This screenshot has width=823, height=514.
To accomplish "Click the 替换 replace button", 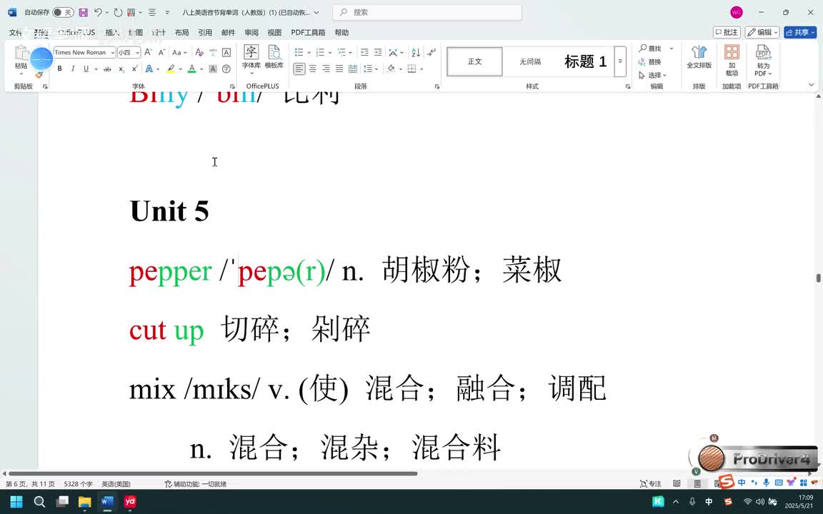I will pos(651,62).
